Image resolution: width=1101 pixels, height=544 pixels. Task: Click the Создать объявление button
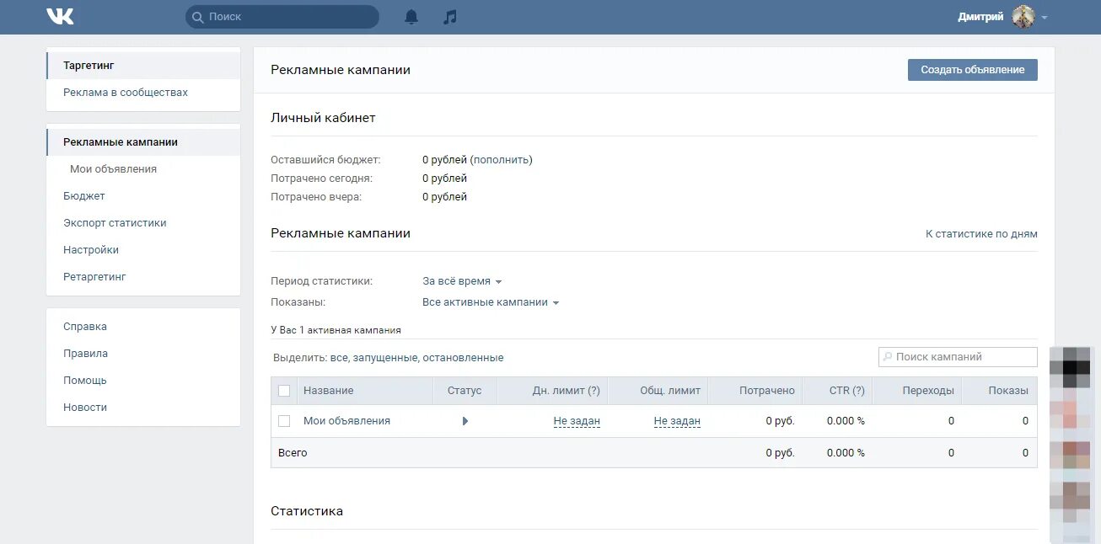pos(972,70)
